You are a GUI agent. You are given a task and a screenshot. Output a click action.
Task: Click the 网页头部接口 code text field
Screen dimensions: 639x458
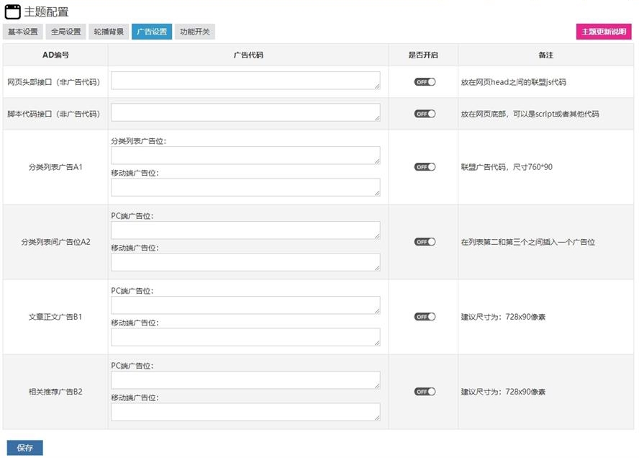pos(245,81)
